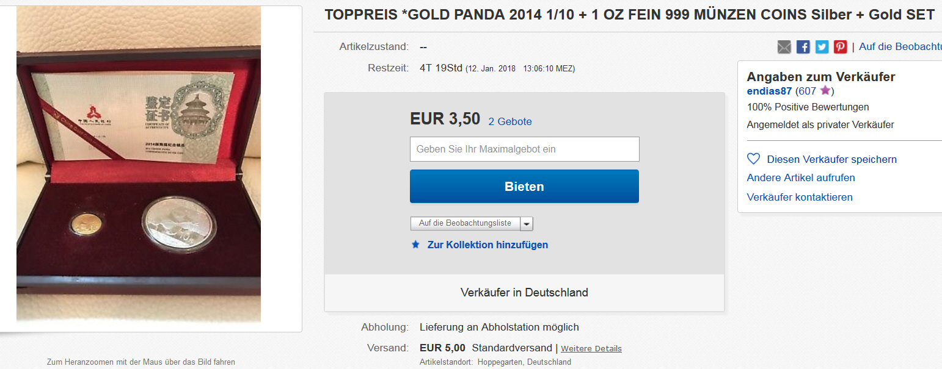Click Andere Artikel aufrufen link
The height and width of the screenshot is (369, 942).
click(801, 177)
